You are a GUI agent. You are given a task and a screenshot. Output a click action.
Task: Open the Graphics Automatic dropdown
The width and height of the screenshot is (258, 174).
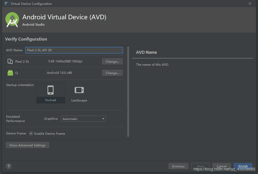click(84, 119)
